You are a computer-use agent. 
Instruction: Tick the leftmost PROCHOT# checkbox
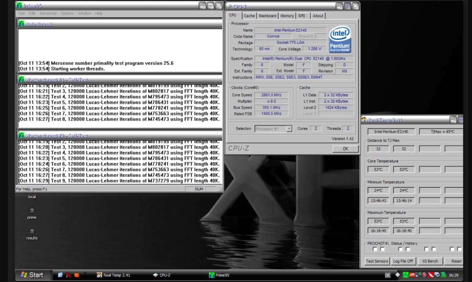pyautogui.click(x=375, y=249)
